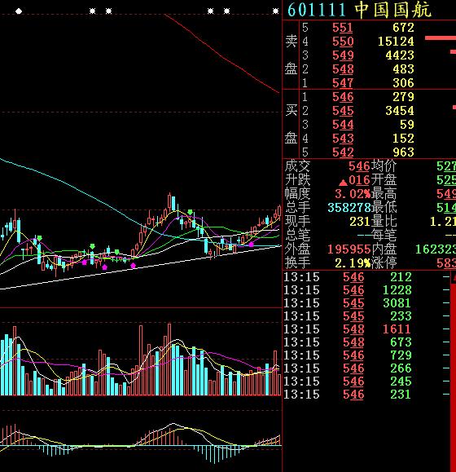
Task: Click buy volume 3454
Action: click(x=400, y=111)
